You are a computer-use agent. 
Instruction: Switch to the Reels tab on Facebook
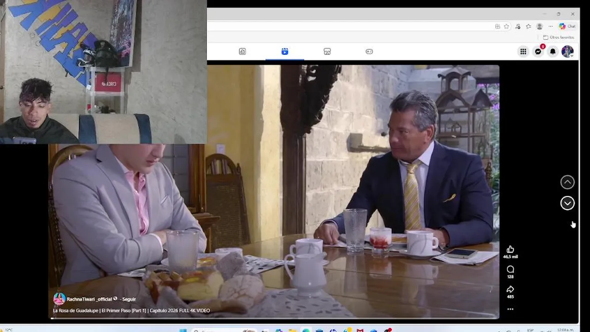285,52
